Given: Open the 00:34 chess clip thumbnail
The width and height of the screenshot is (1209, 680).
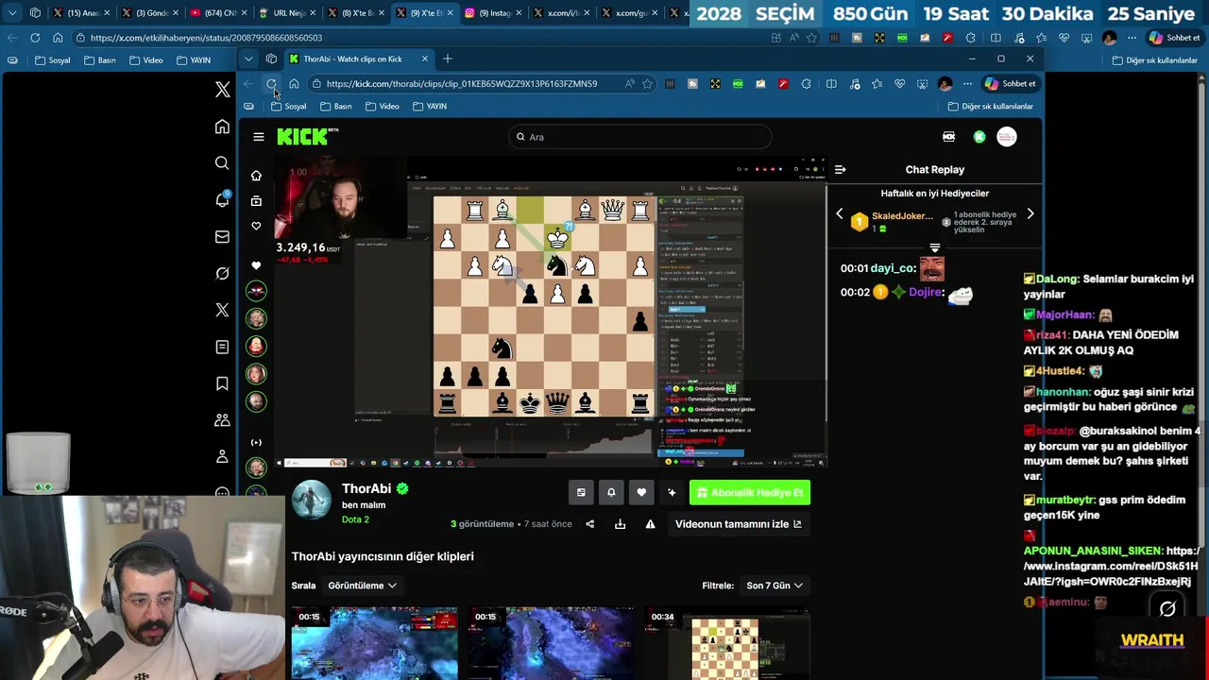Looking at the screenshot, I should point(727,643).
